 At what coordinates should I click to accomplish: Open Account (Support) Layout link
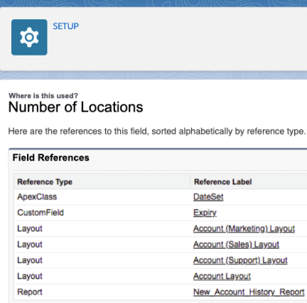pos(240,260)
